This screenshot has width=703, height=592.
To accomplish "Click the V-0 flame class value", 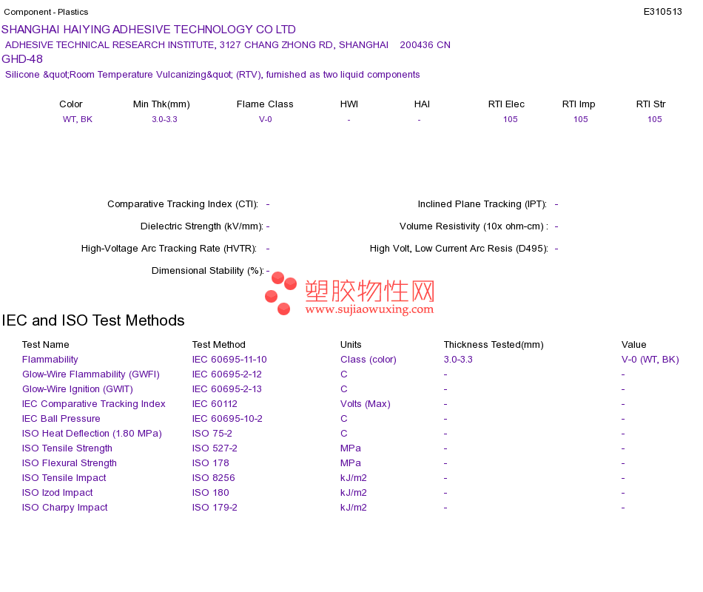I will 266,119.
